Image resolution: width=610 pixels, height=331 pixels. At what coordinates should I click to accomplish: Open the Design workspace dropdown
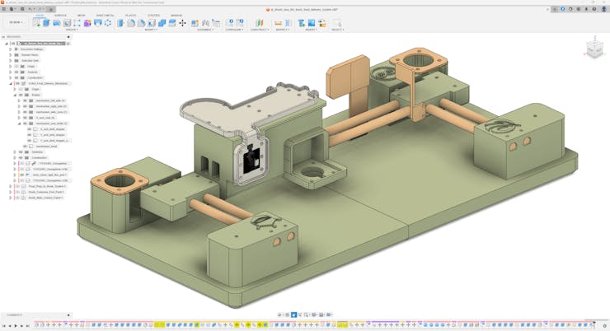click(16, 22)
